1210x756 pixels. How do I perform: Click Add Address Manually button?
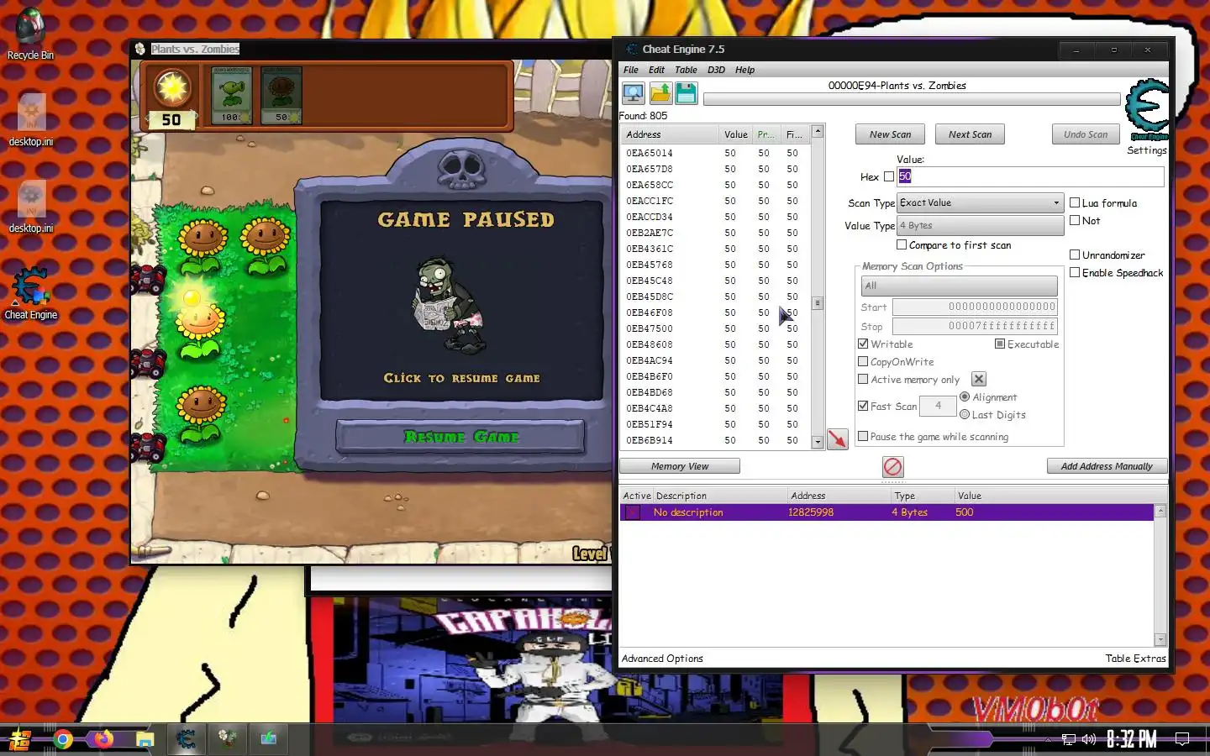1107,466
